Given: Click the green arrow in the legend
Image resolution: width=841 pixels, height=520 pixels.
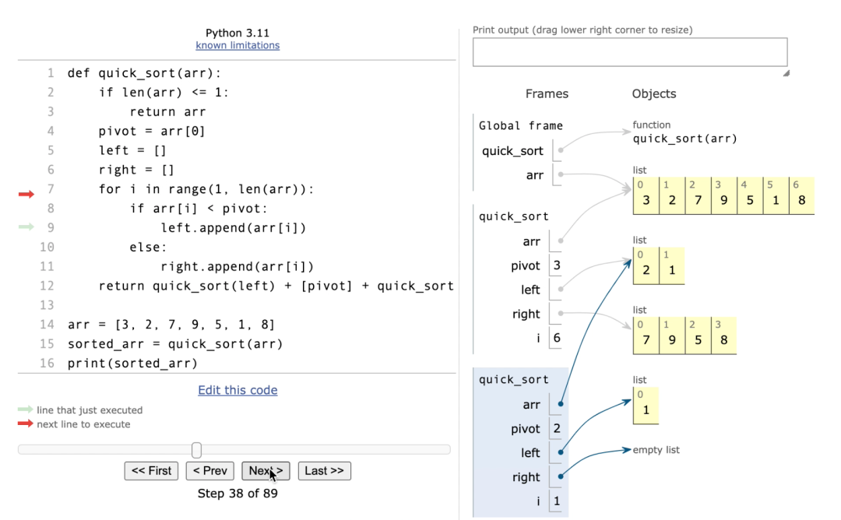Looking at the screenshot, I should point(25,409).
